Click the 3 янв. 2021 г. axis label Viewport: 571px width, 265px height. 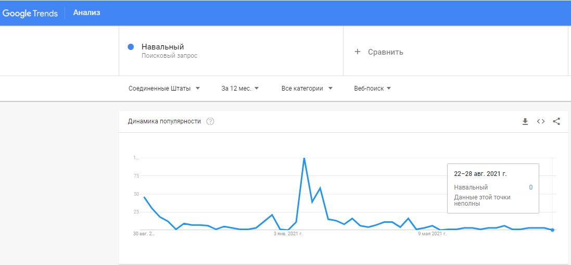(288, 234)
